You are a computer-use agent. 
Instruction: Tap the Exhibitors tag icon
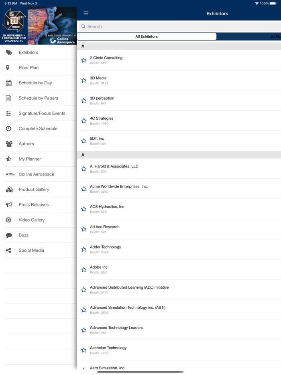9,53
